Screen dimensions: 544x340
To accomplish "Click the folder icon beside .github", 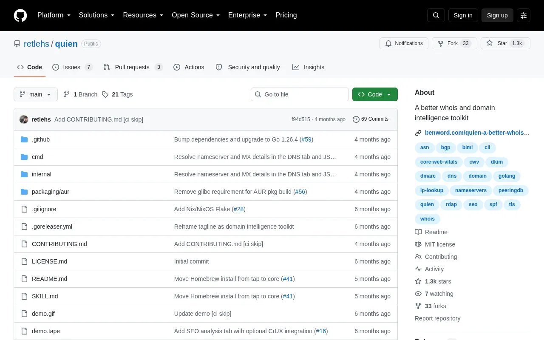I will tap(24, 139).
